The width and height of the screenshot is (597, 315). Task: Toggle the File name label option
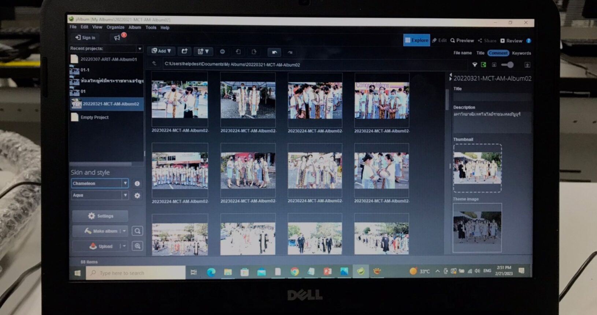coord(463,53)
